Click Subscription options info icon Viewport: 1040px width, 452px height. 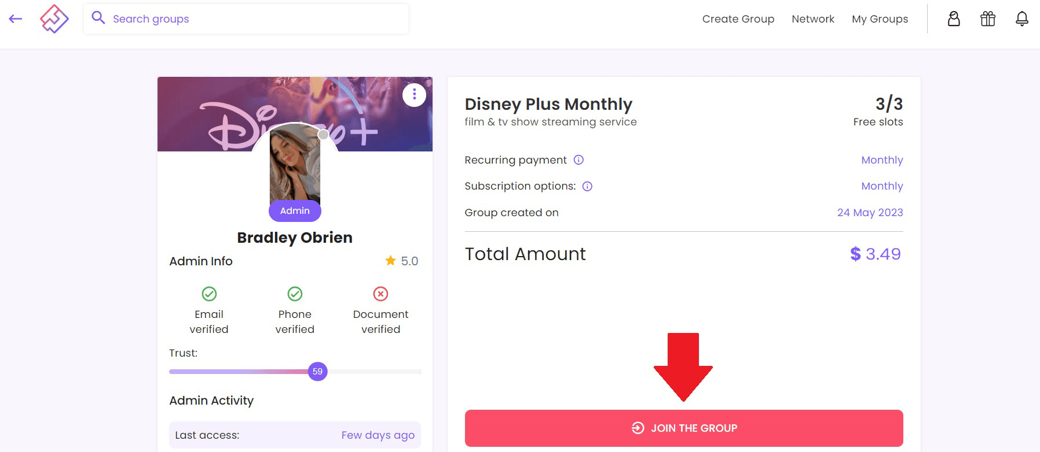point(587,186)
